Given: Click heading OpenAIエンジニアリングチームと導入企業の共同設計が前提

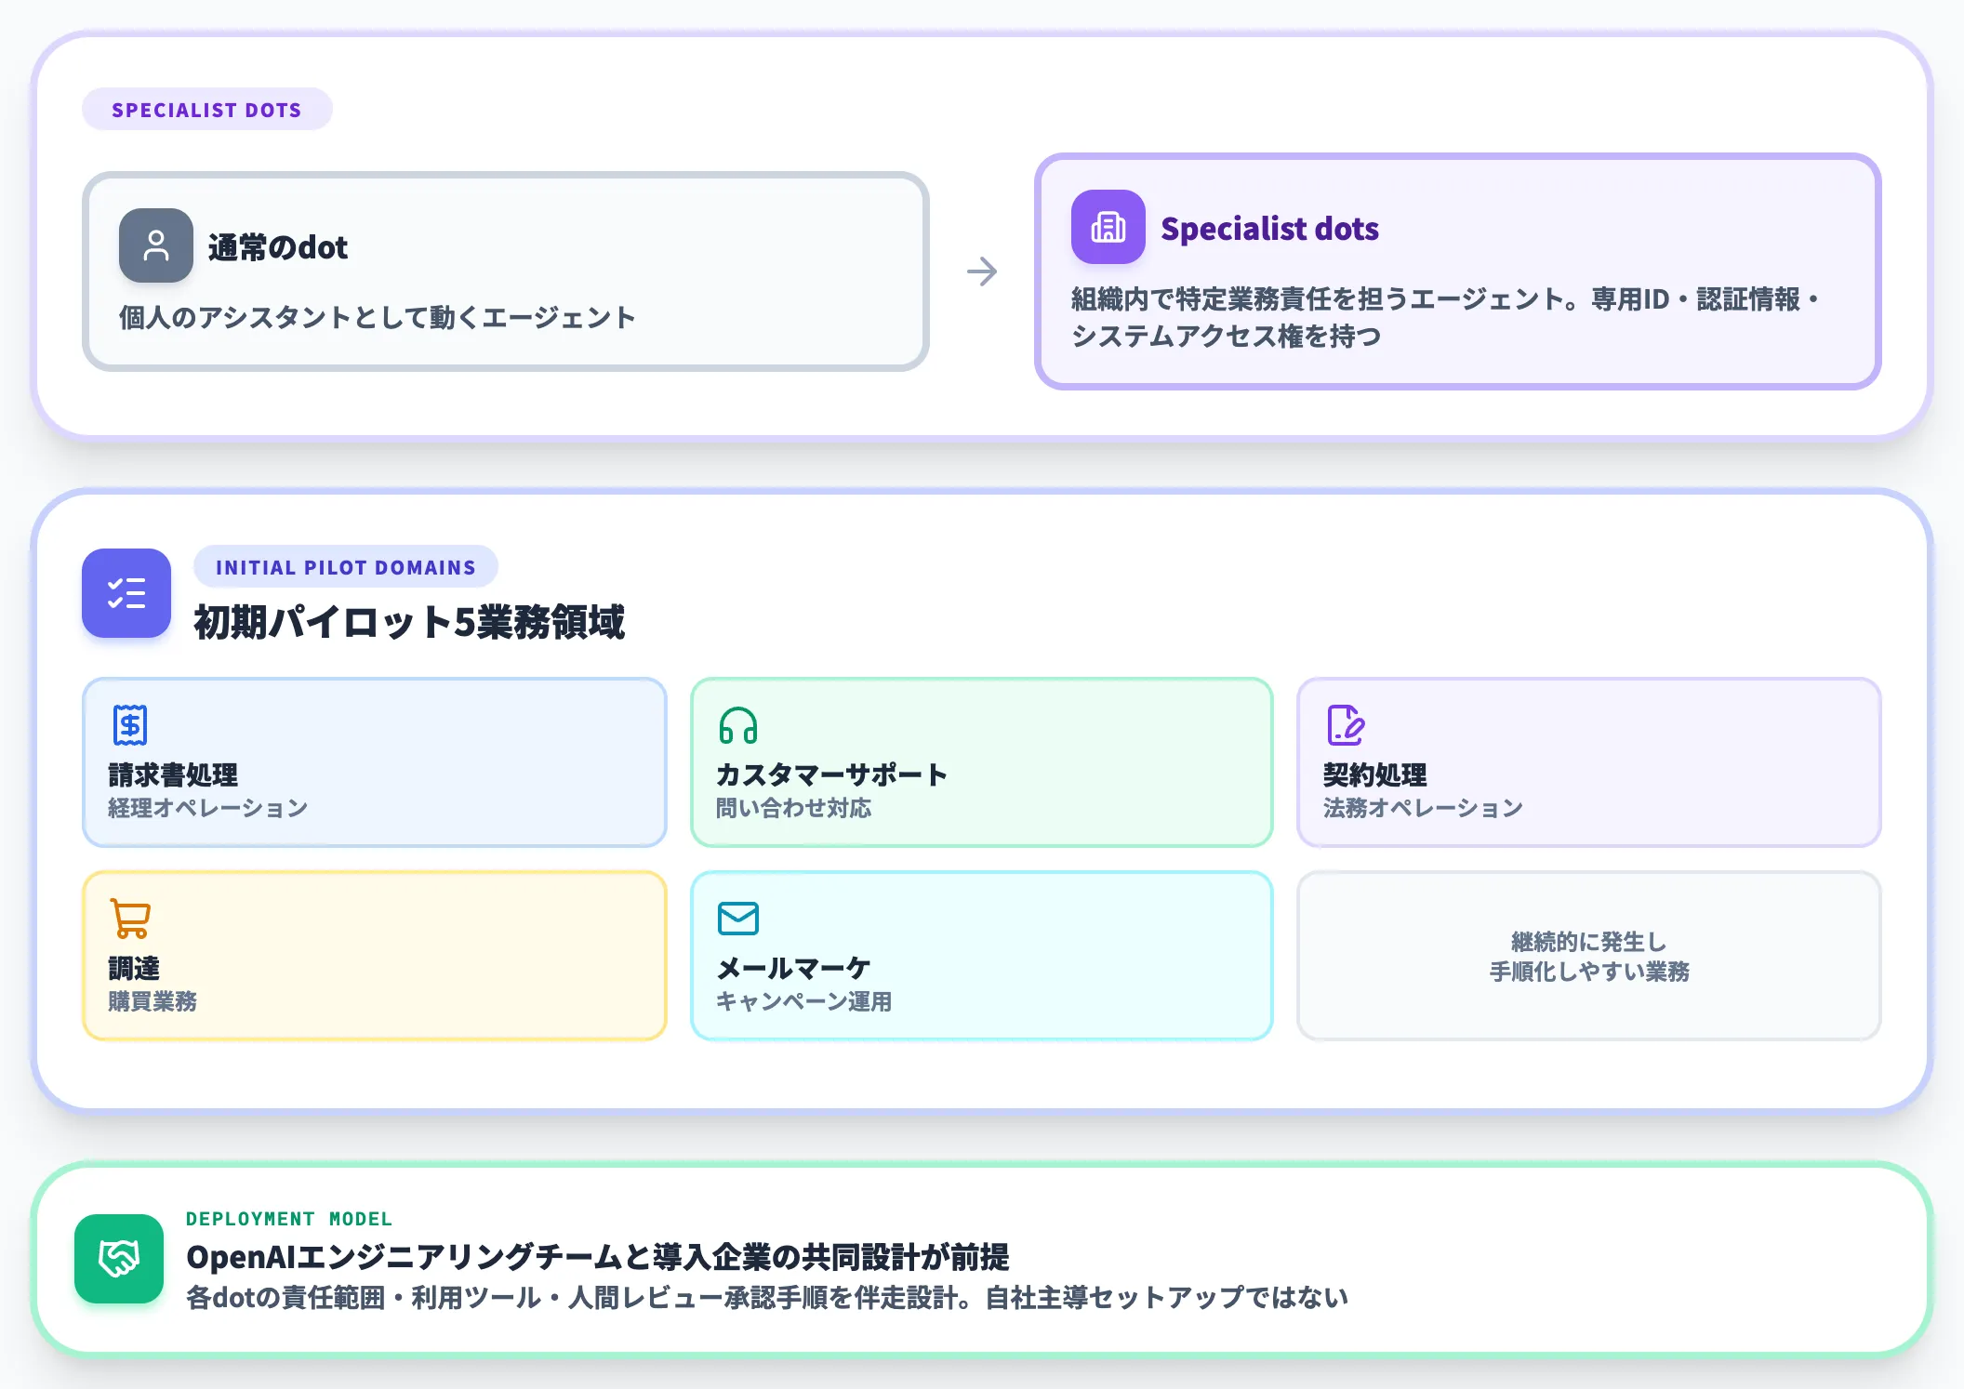Looking at the screenshot, I should [598, 1257].
